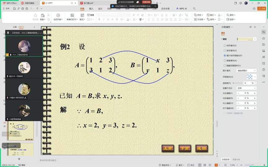Click the 新建幻灯片 new slide icon

pos(72,15)
